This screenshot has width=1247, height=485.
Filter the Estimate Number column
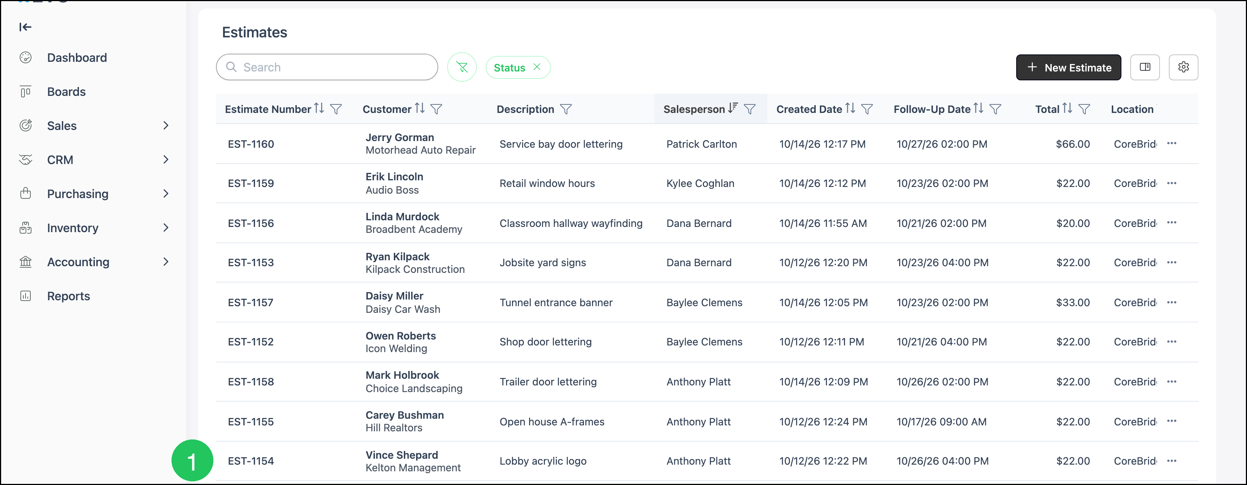click(x=336, y=109)
